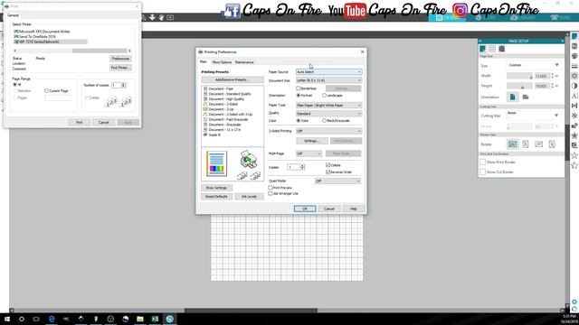Click the Add/Remove Presets button

click(233, 79)
